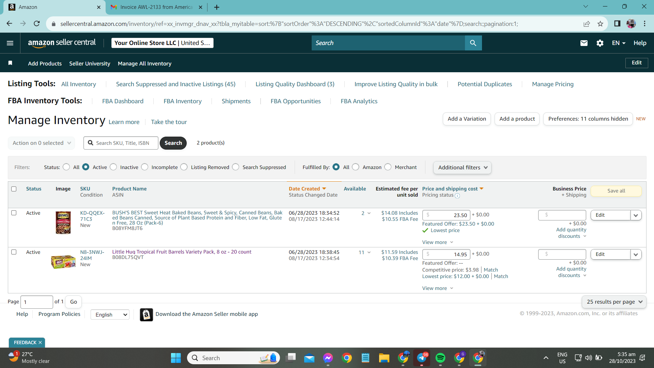Screen dimensions: 654x368
Task: Select the Inactive status radio button
Action: tap(113, 167)
